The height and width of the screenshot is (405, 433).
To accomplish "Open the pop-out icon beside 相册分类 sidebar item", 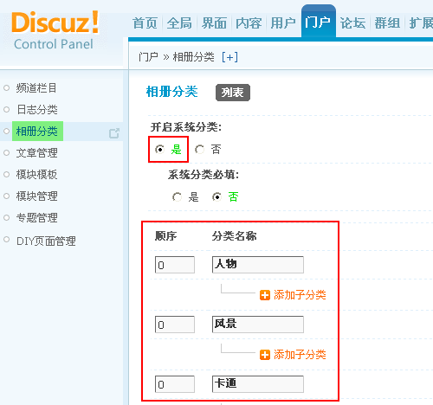I will pyautogui.click(x=114, y=133).
